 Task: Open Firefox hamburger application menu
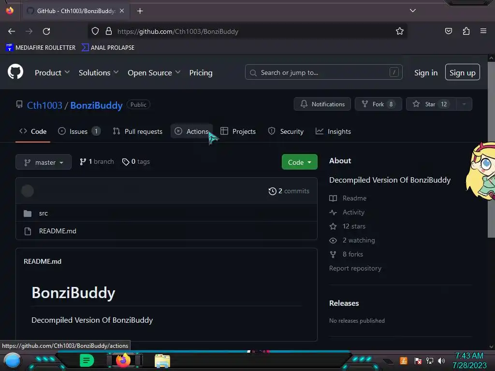(x=483, y=31)
